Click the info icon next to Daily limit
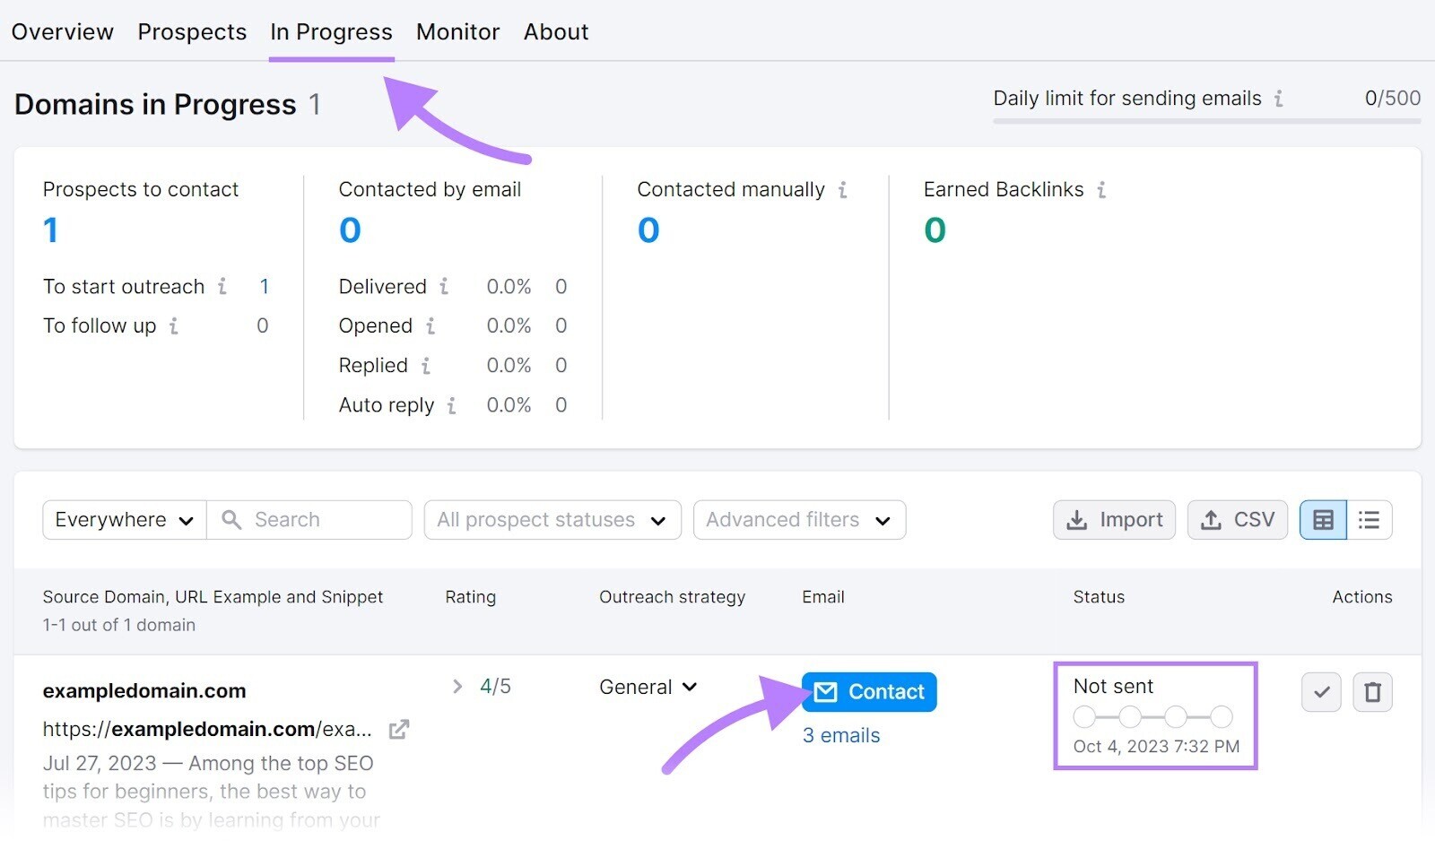This screenshot has height=849, width=1435. [1280, 99]
